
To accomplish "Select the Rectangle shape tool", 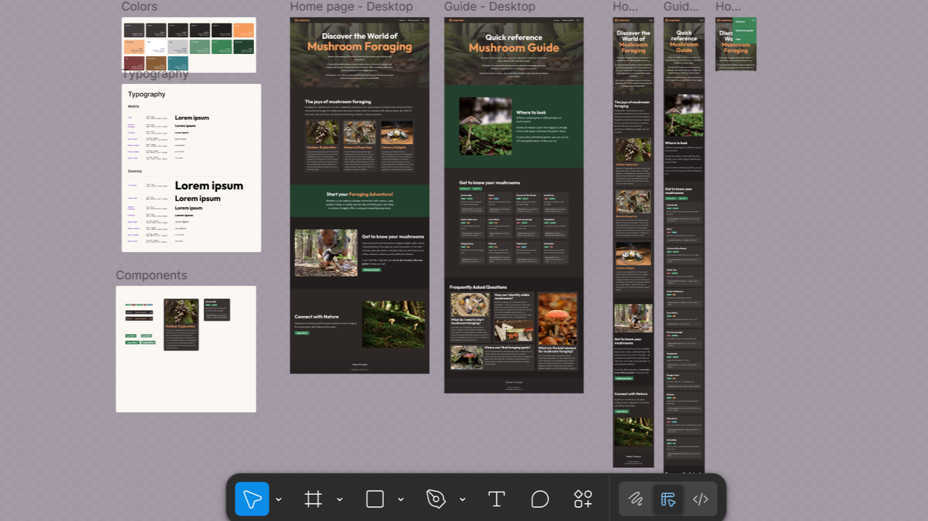I will coord(375,499).
